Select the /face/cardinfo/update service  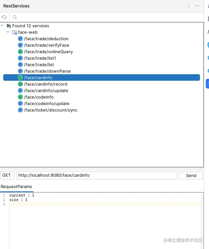[46, 91]
